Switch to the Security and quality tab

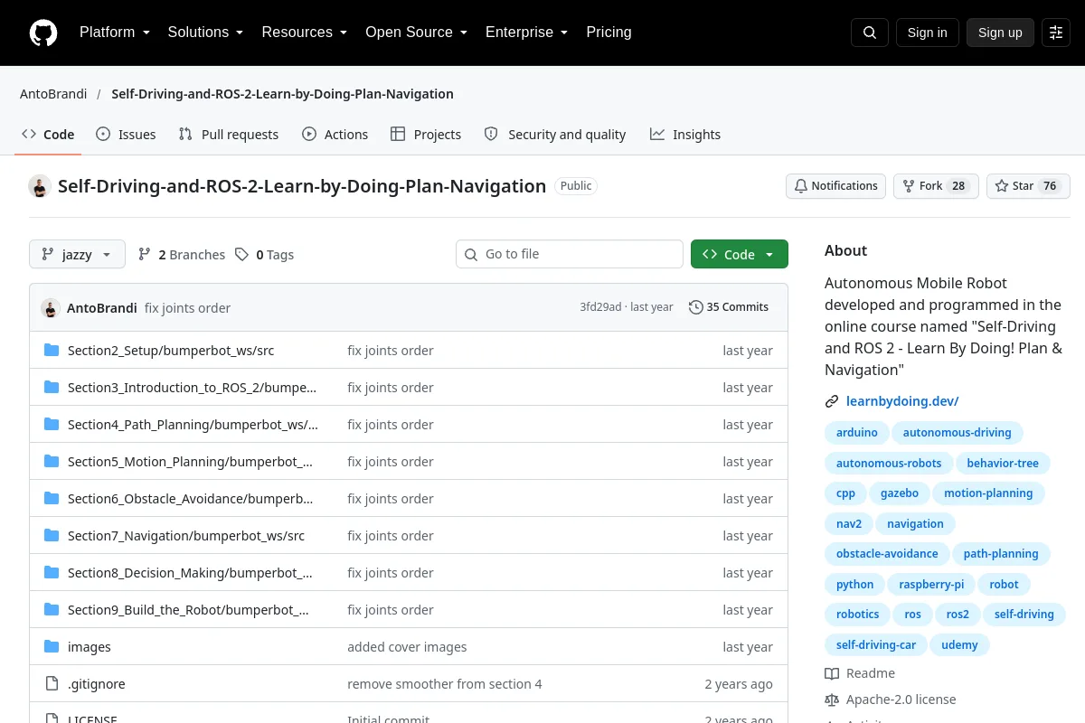[x=555, y=134]
